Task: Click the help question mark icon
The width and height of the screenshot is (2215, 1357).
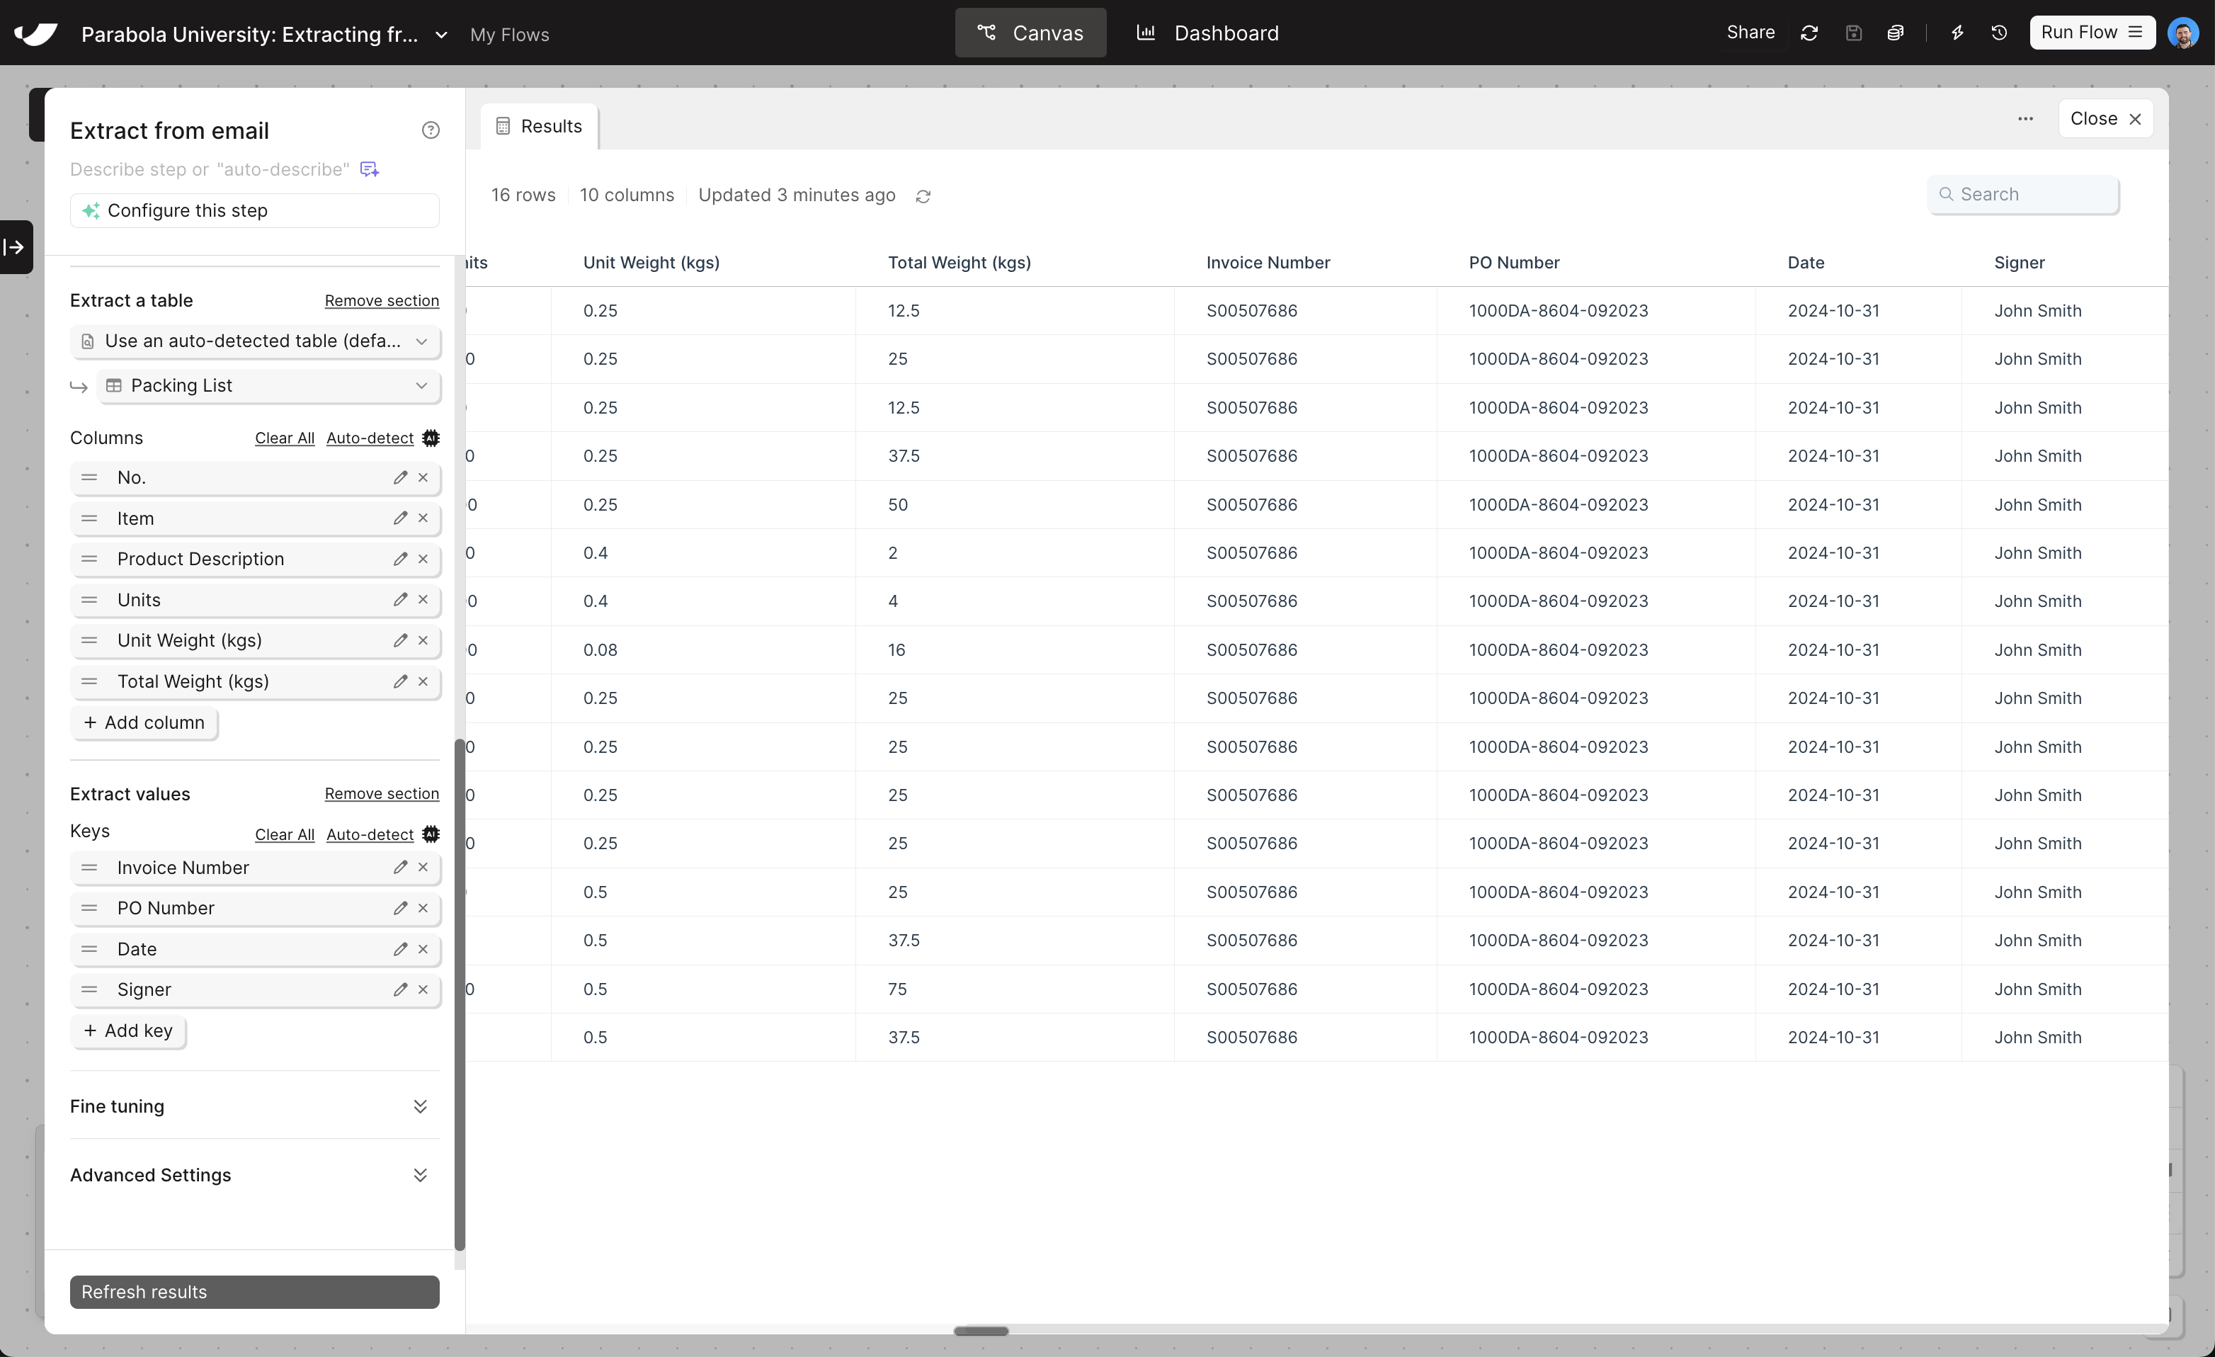Action: 431,130
